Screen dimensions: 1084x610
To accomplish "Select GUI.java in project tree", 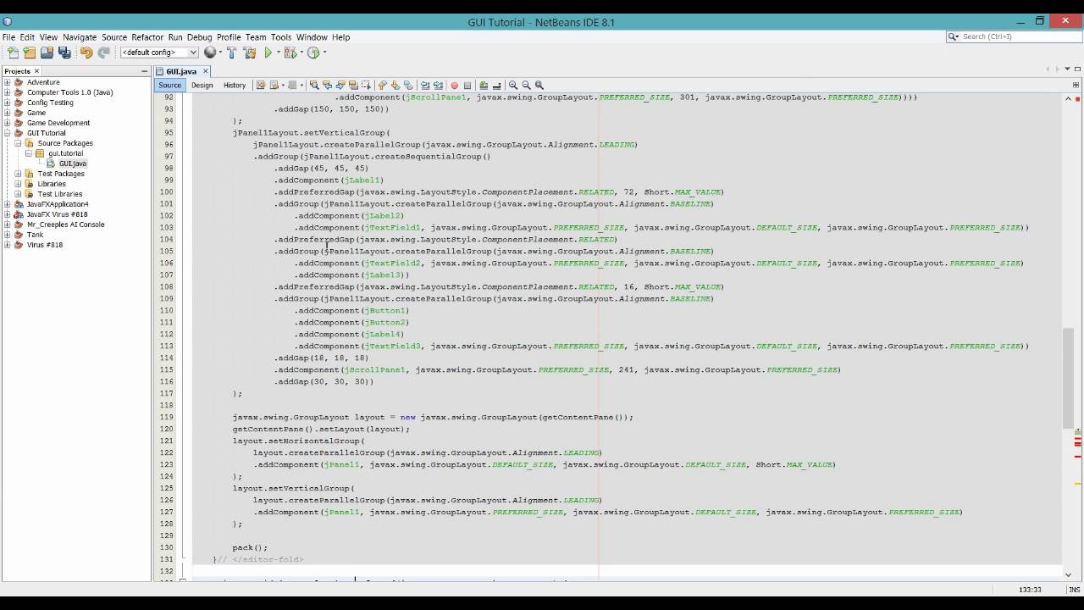I will [x=73, y=164].
